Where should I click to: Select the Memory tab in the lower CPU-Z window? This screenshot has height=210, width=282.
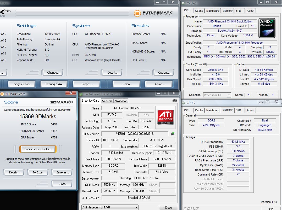227,110
